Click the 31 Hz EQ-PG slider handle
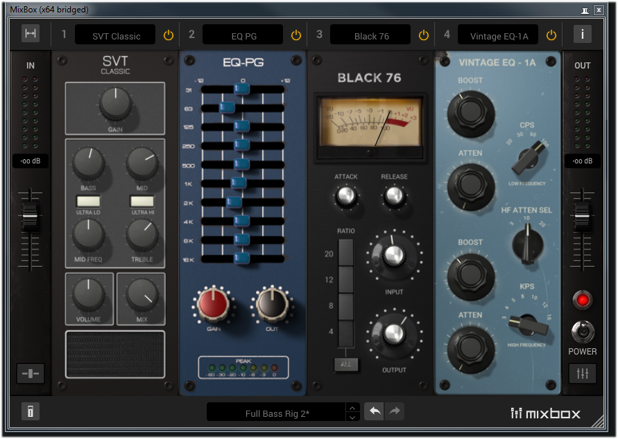The height and width of the screenshot is (439, 618). click(241, 89)
